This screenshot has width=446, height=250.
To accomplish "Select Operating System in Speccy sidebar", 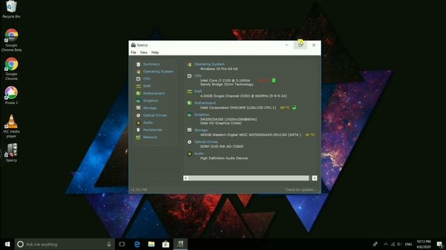I will (x=158, y=72).
